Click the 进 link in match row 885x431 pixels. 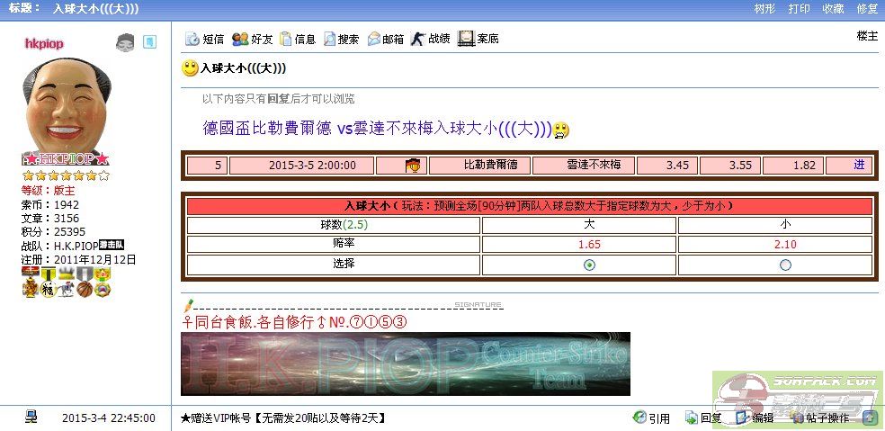[859, 166]
